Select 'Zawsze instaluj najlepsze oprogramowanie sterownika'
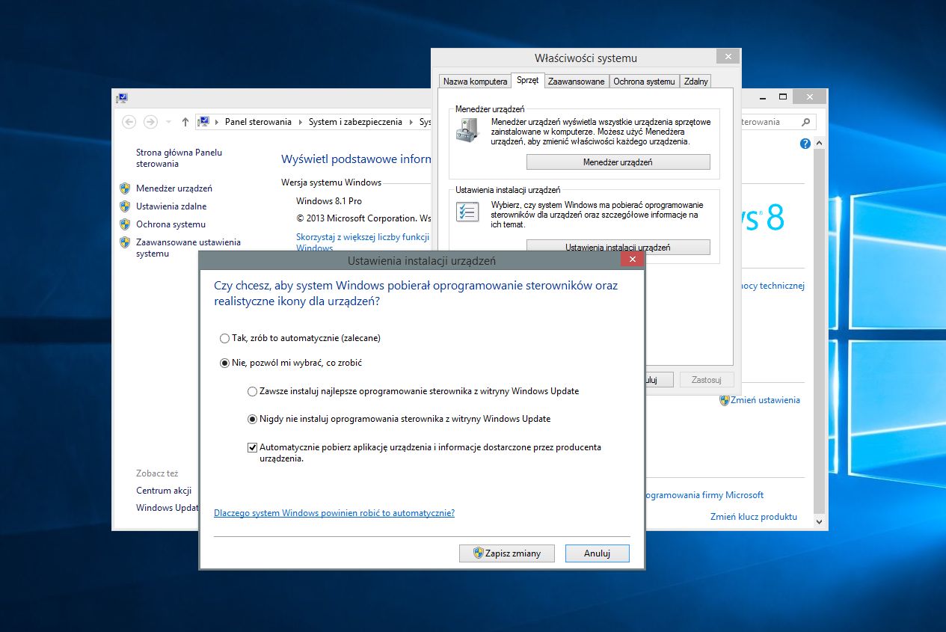Image resolution: width=946 pixels, height=632 pixels. (252, 391)
